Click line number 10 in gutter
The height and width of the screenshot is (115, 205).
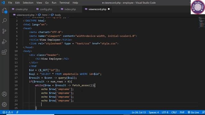[x=16, y=51]
